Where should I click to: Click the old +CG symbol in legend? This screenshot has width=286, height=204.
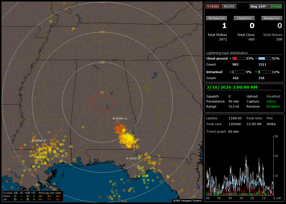coord(28,199)
